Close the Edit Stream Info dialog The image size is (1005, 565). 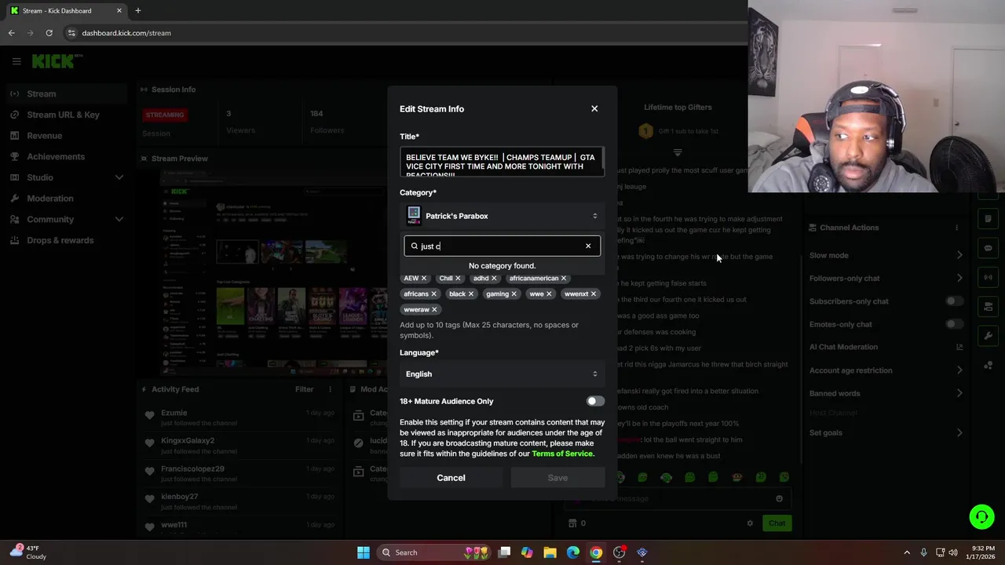point(594,108)
